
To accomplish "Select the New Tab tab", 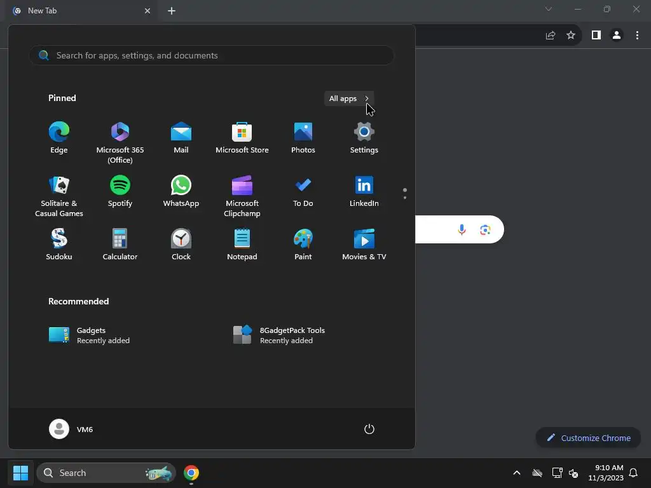I will click(x=81, y=11).
